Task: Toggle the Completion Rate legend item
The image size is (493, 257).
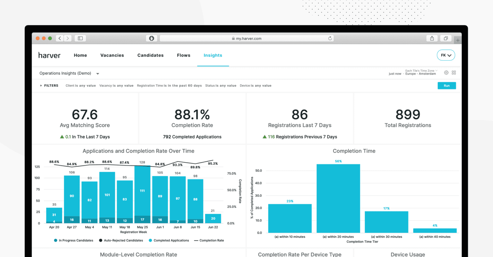Action: pos(209,240)
